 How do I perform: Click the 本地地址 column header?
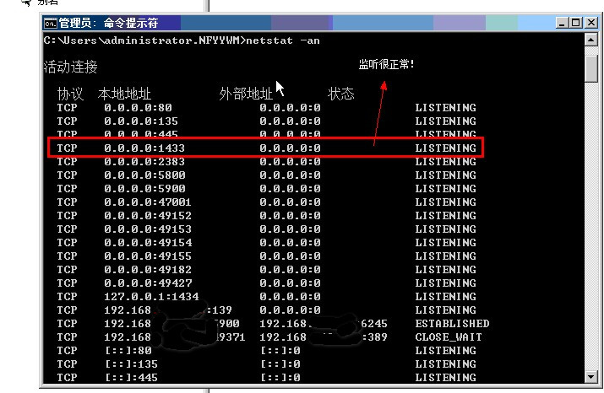124,94
